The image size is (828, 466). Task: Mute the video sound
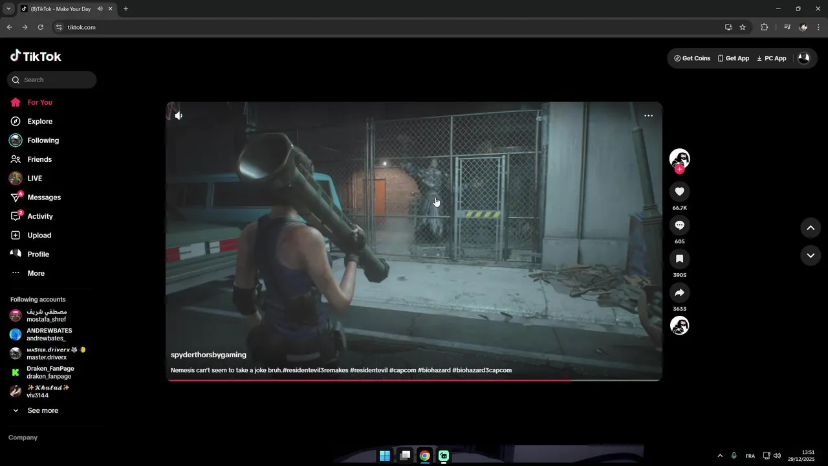(x=179, y=116)
